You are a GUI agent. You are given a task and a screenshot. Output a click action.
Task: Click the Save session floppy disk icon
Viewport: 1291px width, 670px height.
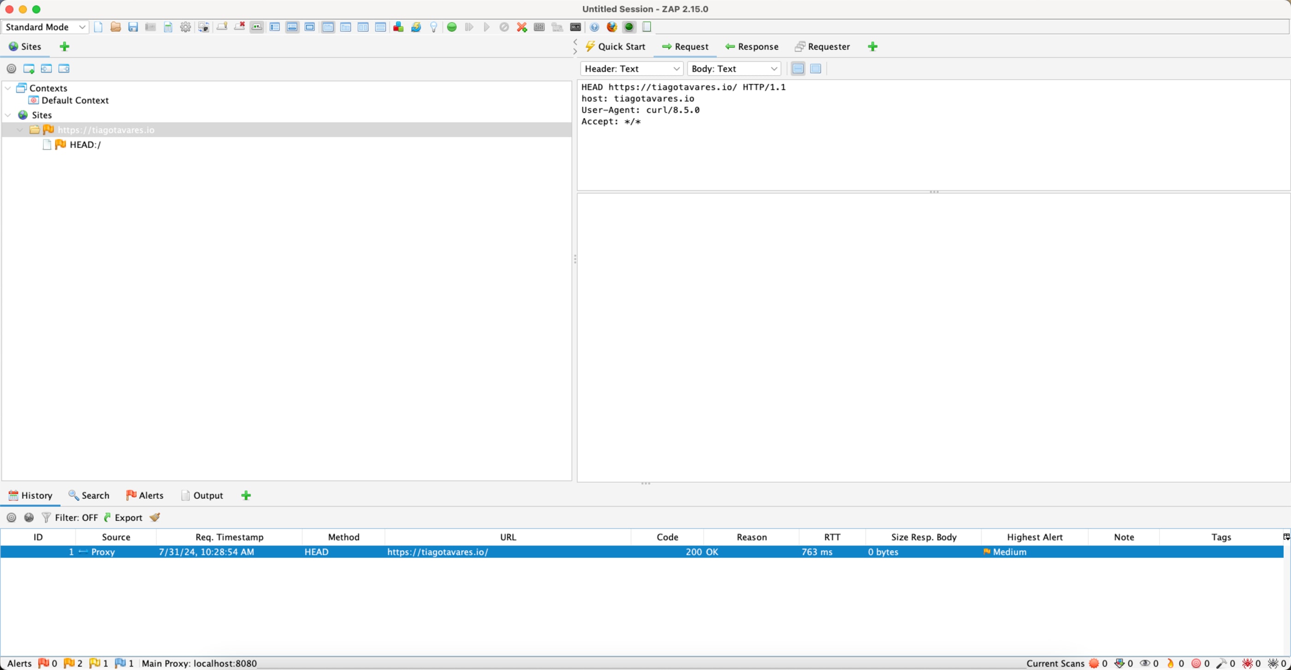coord(133,27)
